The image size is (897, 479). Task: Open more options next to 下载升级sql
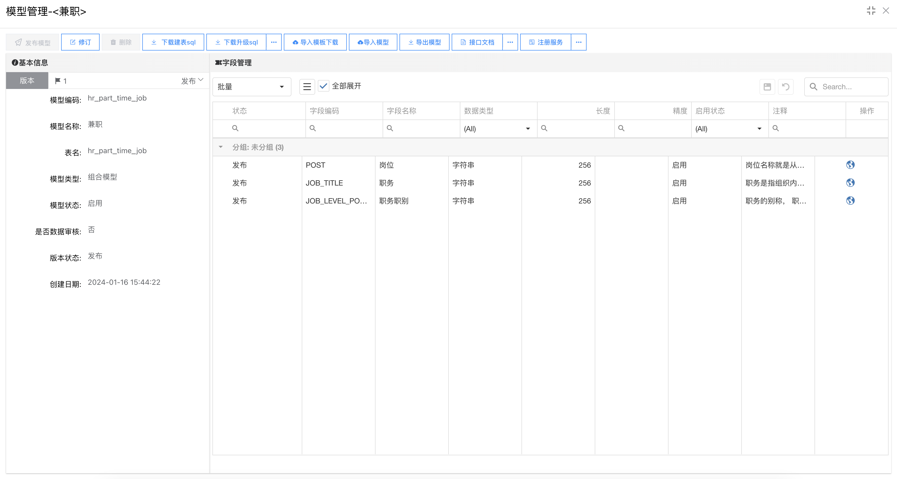tap(274, 42)
